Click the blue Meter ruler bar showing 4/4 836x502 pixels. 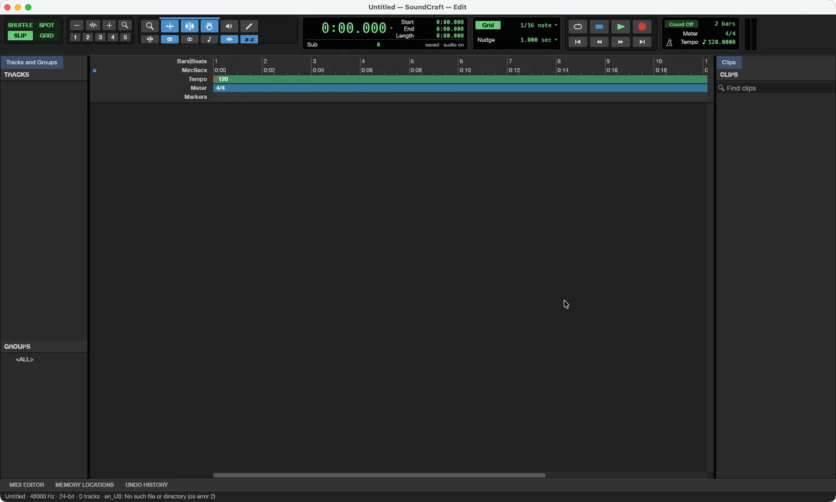tap(460, 88)
